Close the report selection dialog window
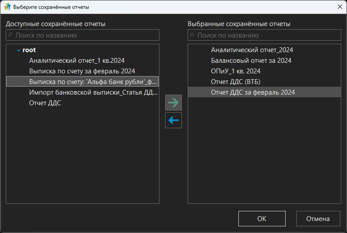This screenshot has width=347, height=233. pos(339,7)
